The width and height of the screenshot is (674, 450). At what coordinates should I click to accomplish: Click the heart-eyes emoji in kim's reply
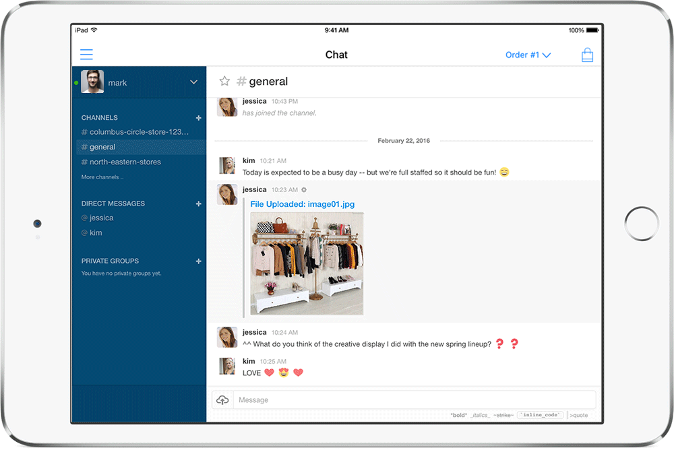284,373
